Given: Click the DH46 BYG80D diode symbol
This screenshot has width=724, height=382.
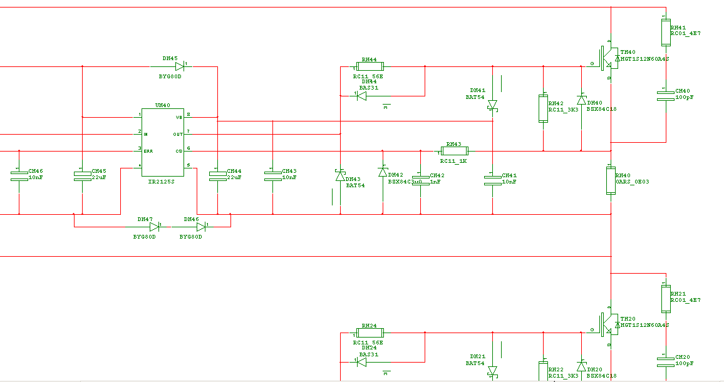Looking at the screenshot, I should [x=201, y=227].
